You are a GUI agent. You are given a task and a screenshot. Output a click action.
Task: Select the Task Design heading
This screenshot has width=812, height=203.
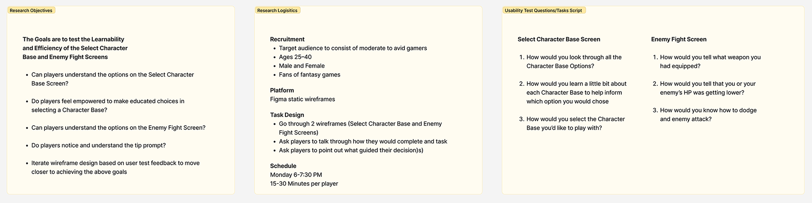[287, 115]
